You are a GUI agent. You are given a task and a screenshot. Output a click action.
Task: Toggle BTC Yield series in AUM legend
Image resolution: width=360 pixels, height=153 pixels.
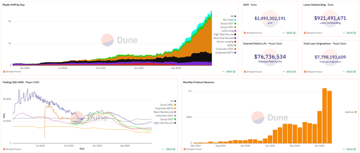click(x=230, y=20)
